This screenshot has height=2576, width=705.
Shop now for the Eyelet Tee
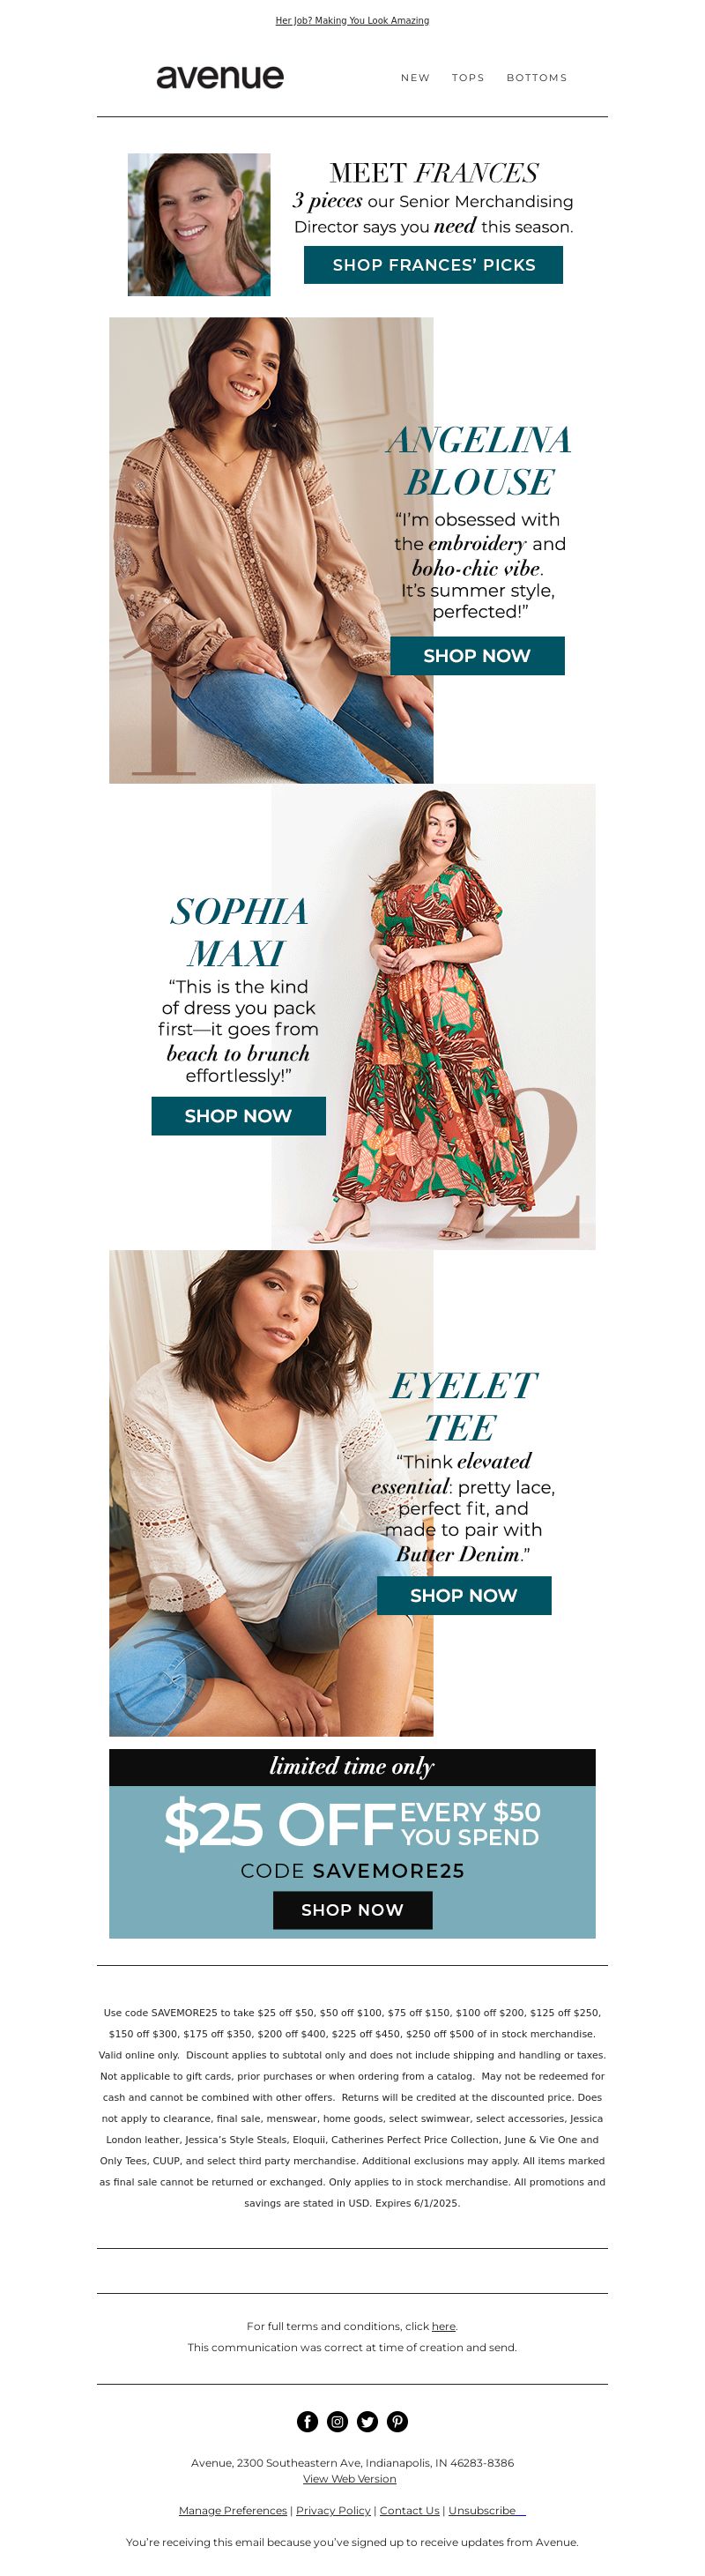pyautogui.click(x=464, y=1596)
